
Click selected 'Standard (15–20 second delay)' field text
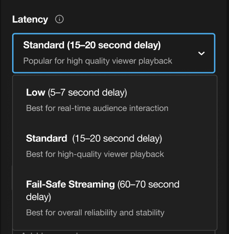(x=92, y=45)
